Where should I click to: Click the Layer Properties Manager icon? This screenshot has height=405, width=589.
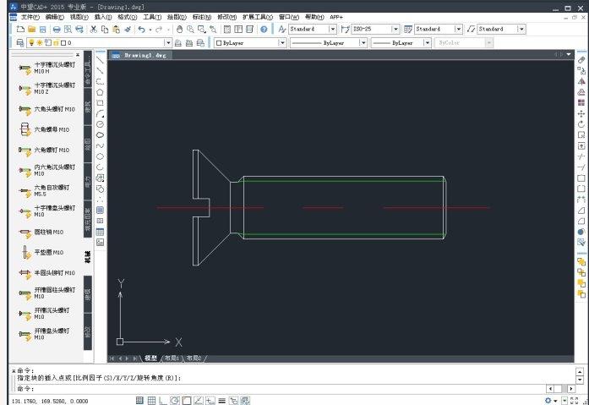pyautogui.click(x=20, y=43)
